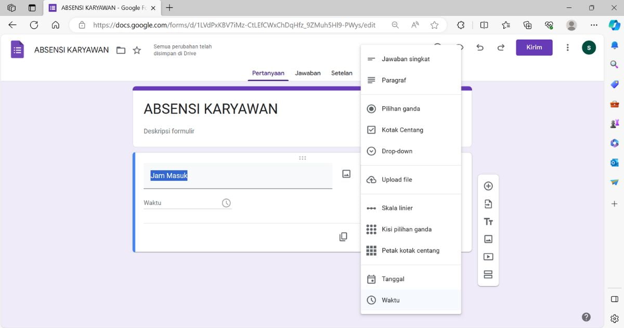Click the Jam Masuk question title field
The width and height of the screenshot is (624, 328).
click(x=238, y=176)
